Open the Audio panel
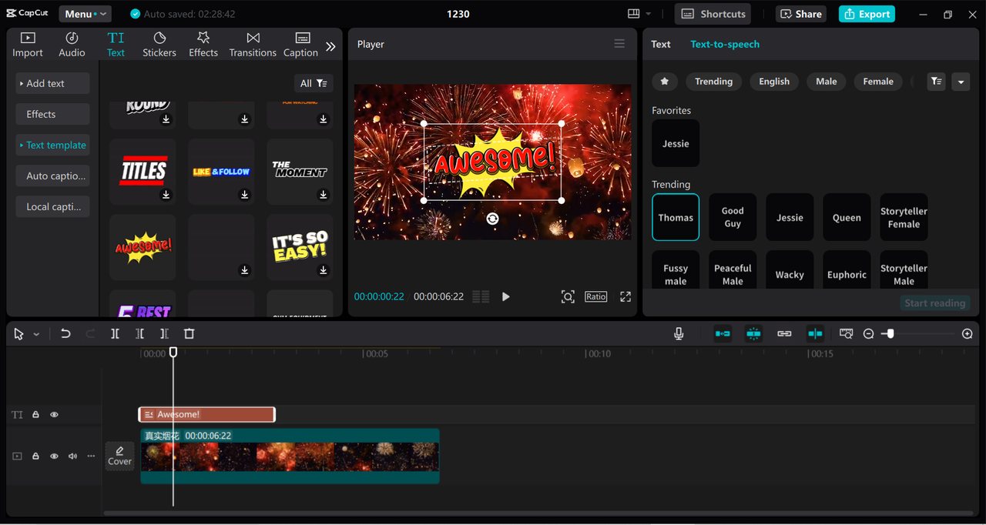The height and width of the screenshot is (525, 986). (x=72, y=45)
